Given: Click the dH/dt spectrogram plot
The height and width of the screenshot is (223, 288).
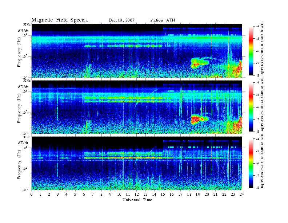Looking at the screenshot, I should click(137, 51).
